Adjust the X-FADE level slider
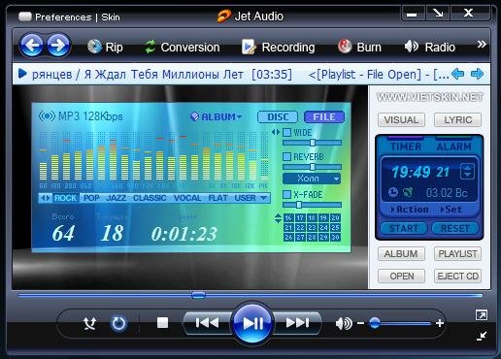Viewport: 501px width, 359px height. [x=312, y=205]
